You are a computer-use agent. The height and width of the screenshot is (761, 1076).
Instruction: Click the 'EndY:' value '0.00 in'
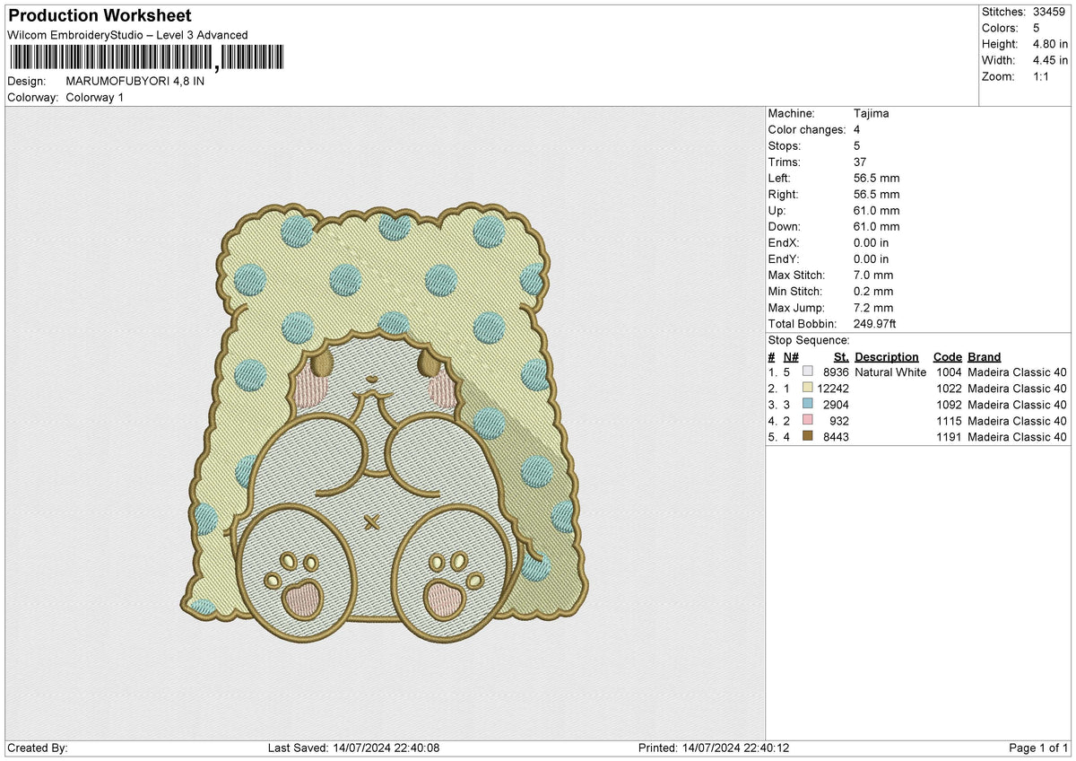pyautogui.click(x=872, y=259)
